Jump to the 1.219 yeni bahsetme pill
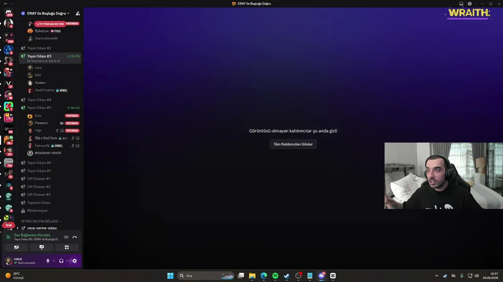 (x=50, y=24)
